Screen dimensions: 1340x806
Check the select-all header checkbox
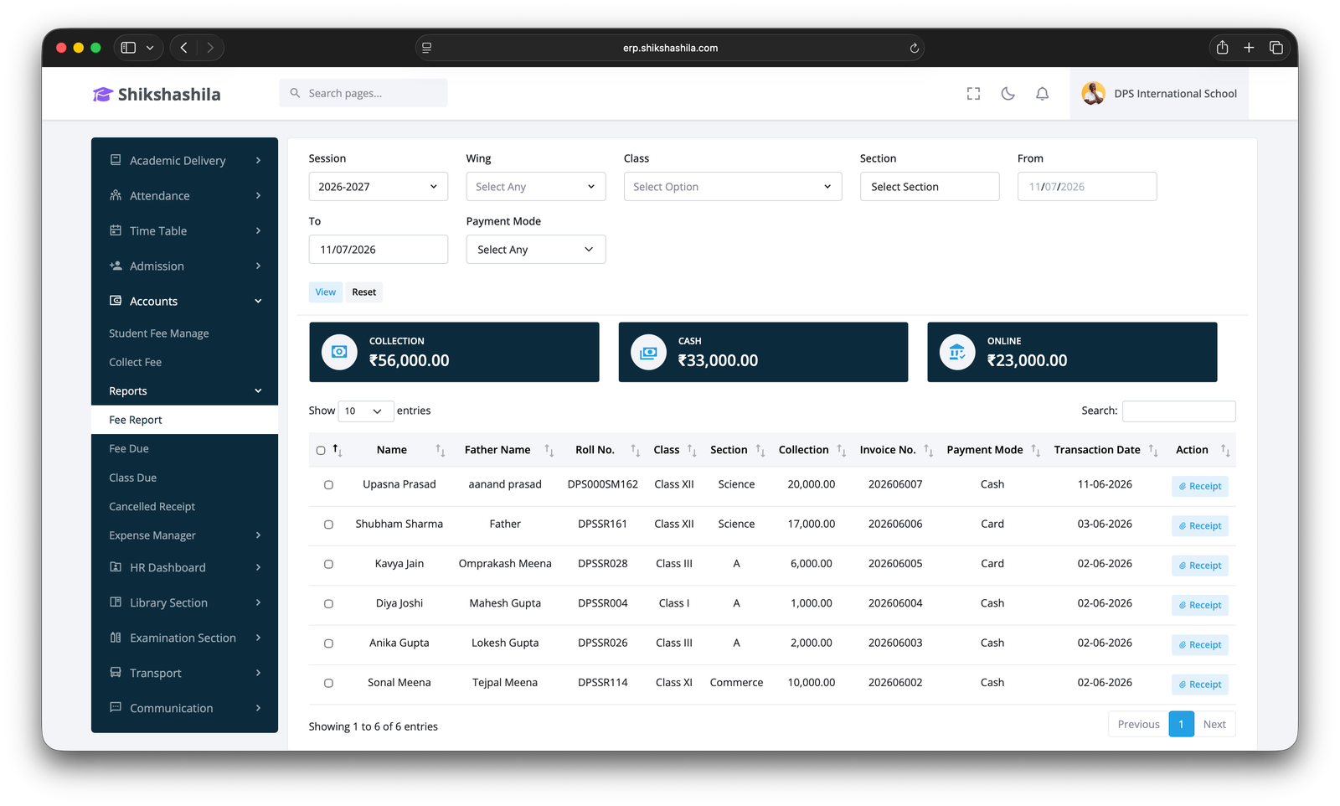pos(321,451)
